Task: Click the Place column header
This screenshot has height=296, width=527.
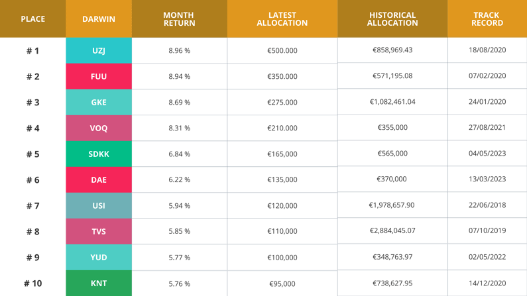Action: pos(32,19)
